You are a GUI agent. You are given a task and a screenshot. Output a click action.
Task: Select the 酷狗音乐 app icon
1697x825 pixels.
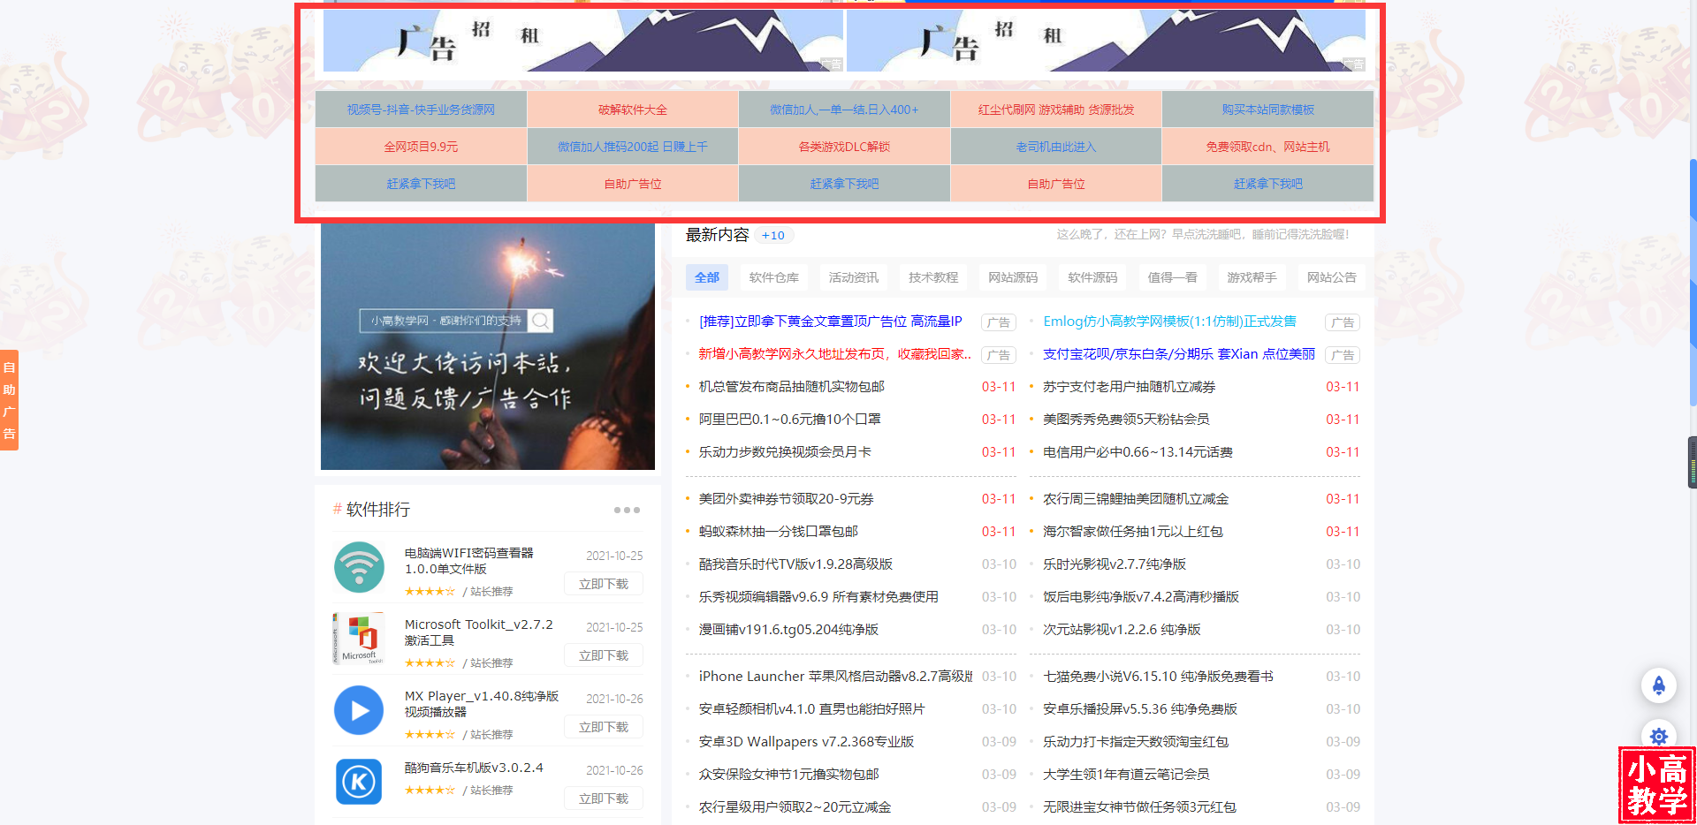point(358,782)
